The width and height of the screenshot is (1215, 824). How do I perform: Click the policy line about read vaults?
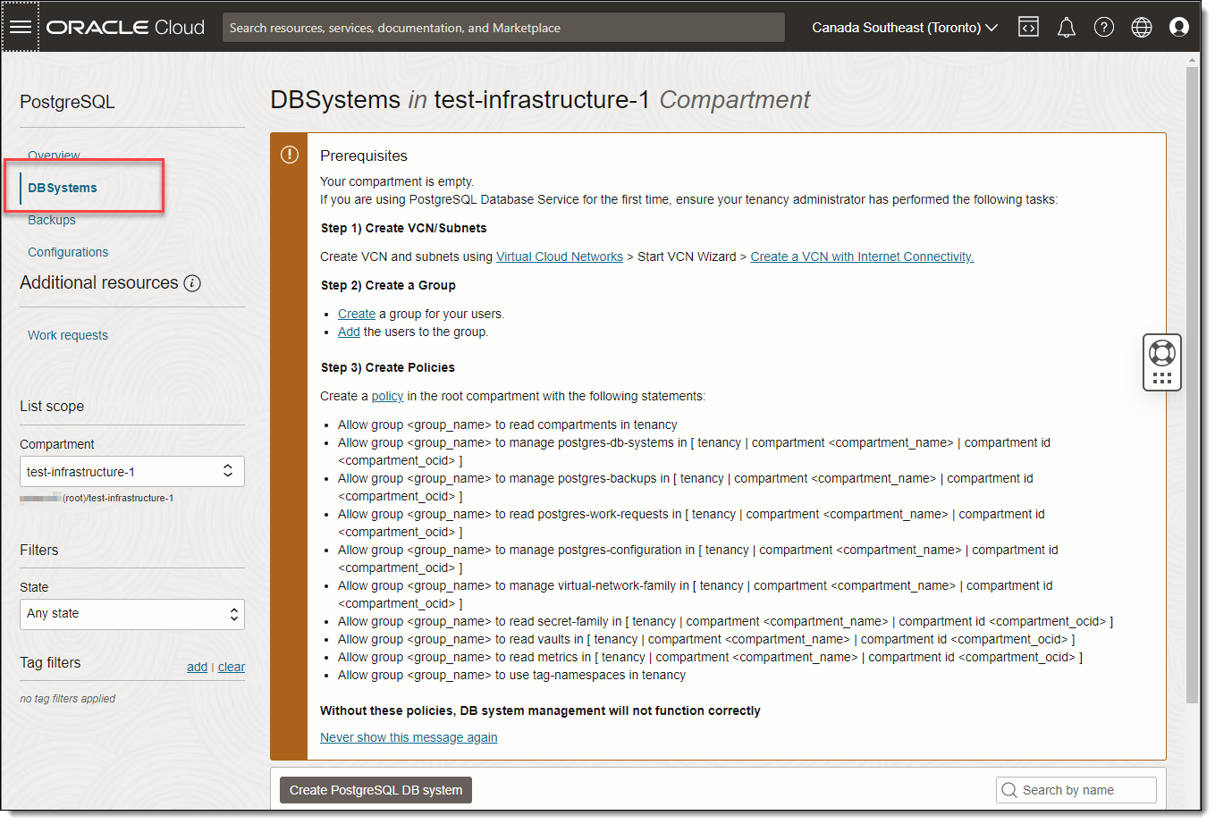click(706, 639)
